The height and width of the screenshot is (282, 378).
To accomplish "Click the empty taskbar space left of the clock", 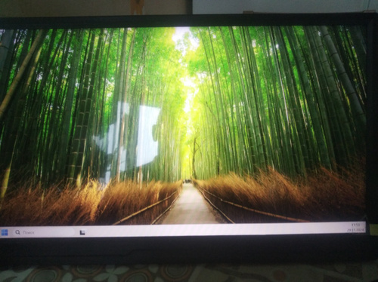I will click(x=302, y=228).
